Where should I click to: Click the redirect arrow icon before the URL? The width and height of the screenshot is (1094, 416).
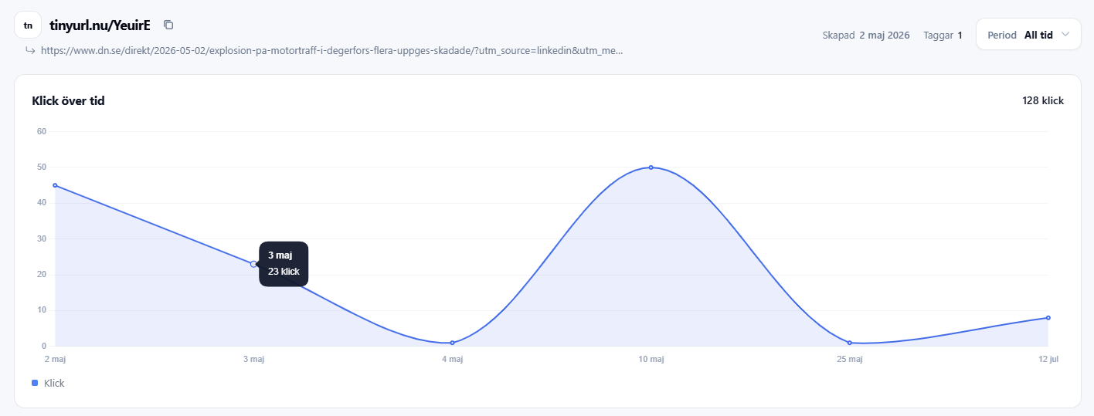[x=30, y=50]
